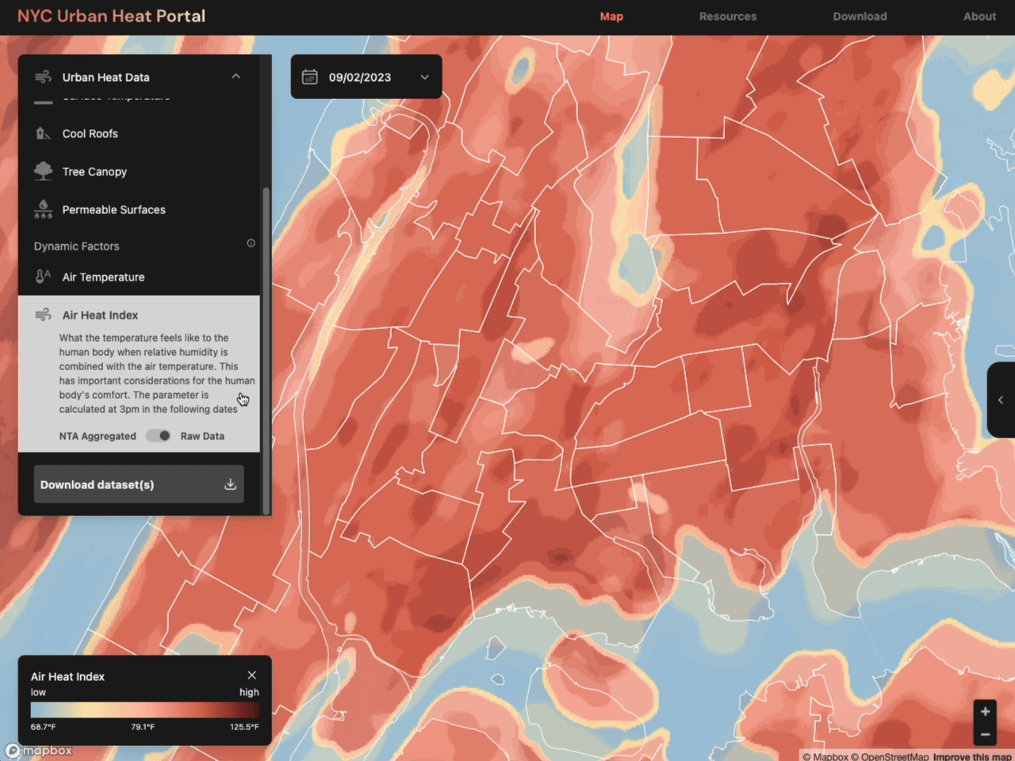Select the Raw Data label option
Viewport: 1015px width, 761px height.
(202, 436)
